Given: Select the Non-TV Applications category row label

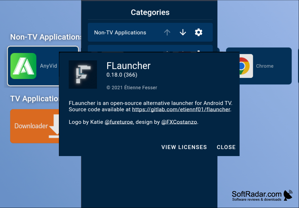Looking at the screenshot, I should [120, 32].
